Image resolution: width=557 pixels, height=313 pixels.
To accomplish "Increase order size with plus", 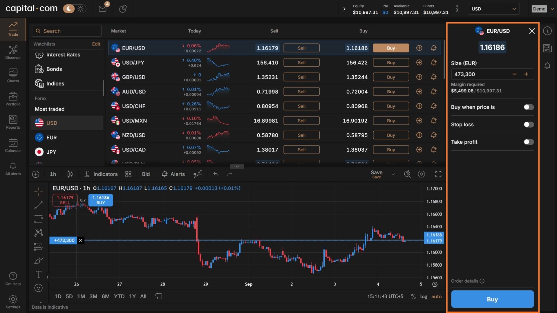I will coord(526,74).
